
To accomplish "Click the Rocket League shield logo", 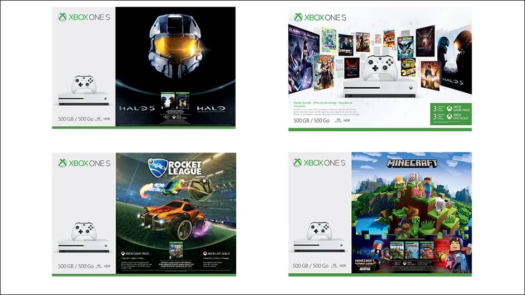I will click(157, 168).
